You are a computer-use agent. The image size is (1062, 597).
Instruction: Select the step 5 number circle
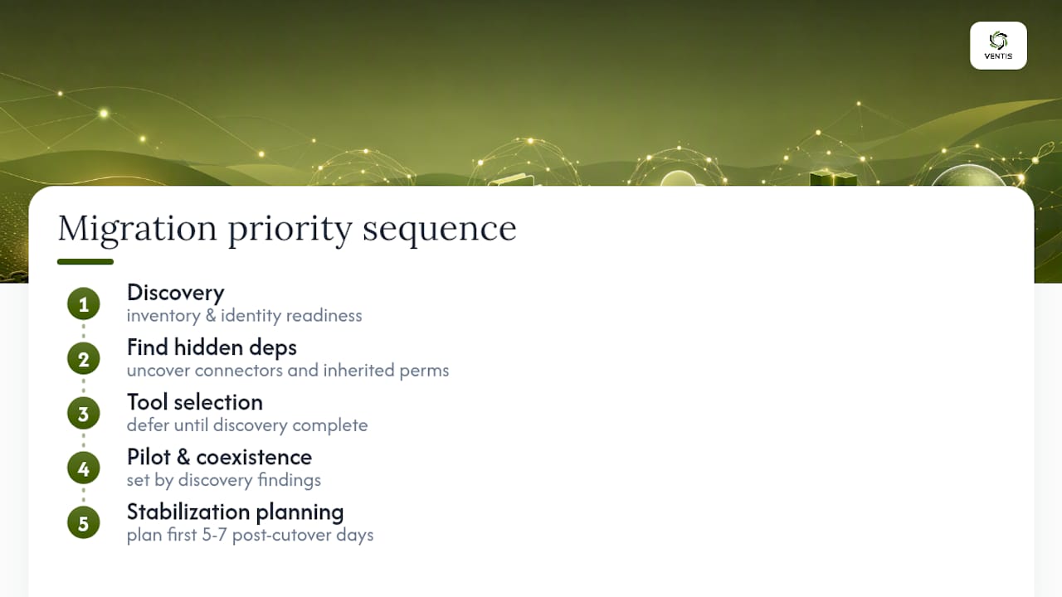83,523
